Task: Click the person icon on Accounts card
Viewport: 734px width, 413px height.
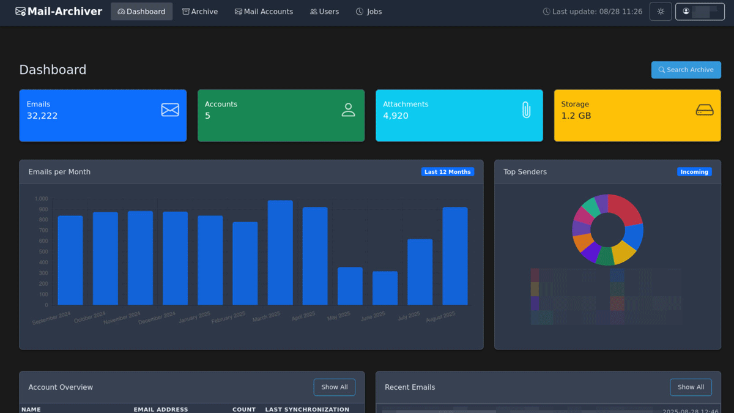Action: (348, 110)
